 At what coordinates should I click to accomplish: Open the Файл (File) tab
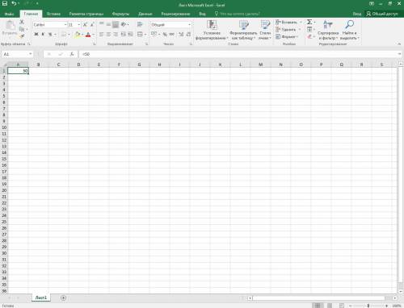tap(10, 14)
